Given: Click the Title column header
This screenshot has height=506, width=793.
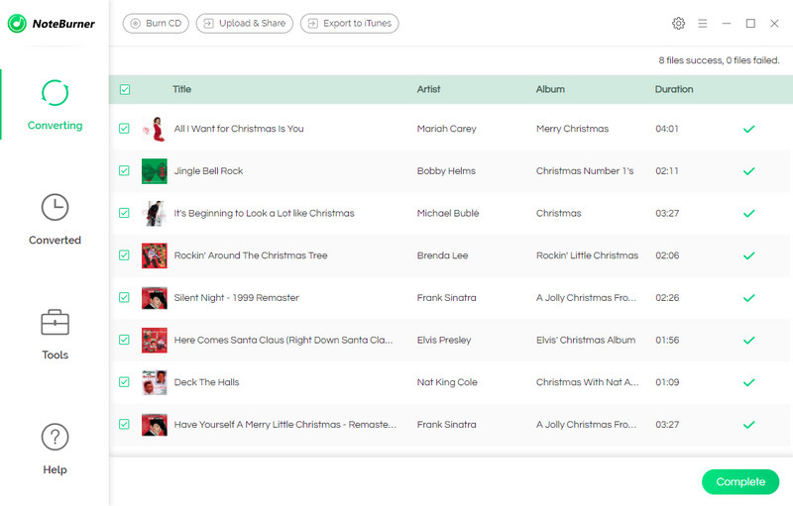Looking at the screenshot, I should click(181, 89).
